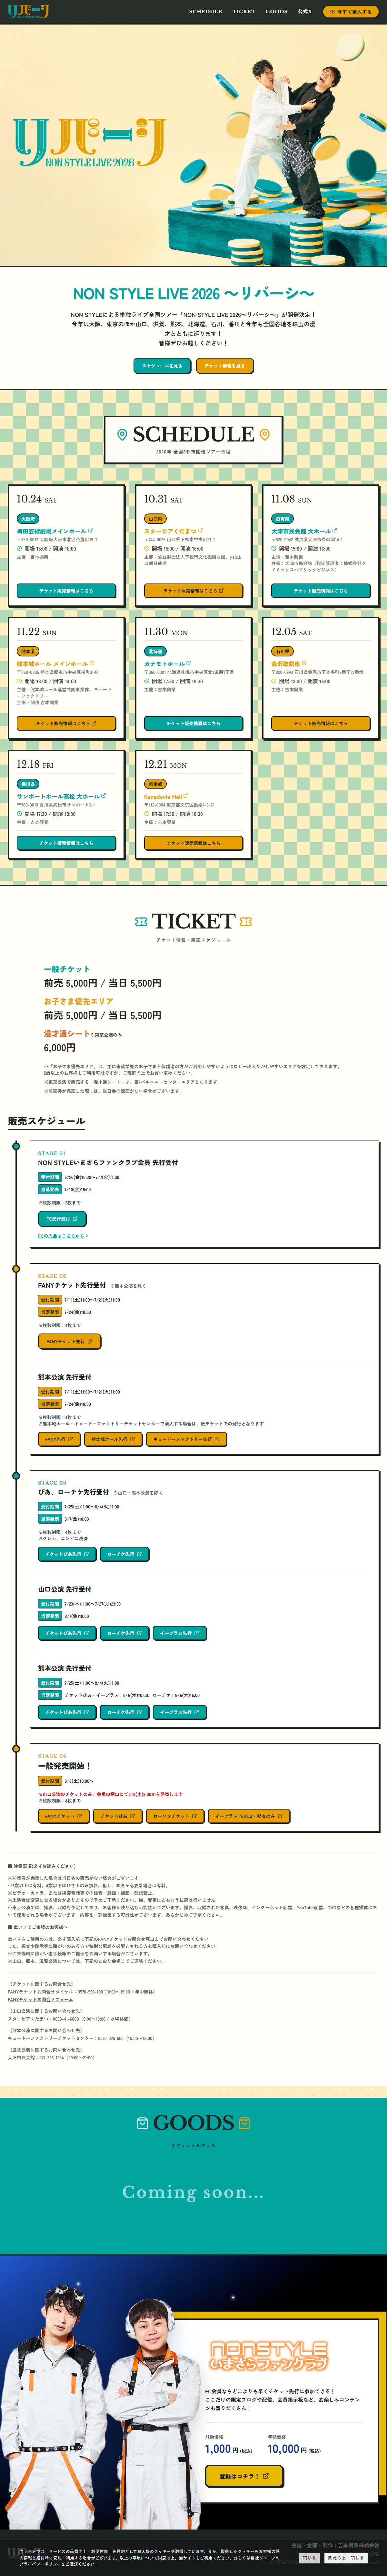This screenshot has height=2576, width=387.
Task: Open the サンポートホール高松 大ホール venue link
Action: tap(61, 796)
